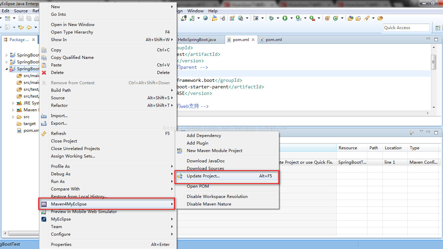Maximize the editor area panel
This screenshot has height=249, width=443.
pos(436,39)
